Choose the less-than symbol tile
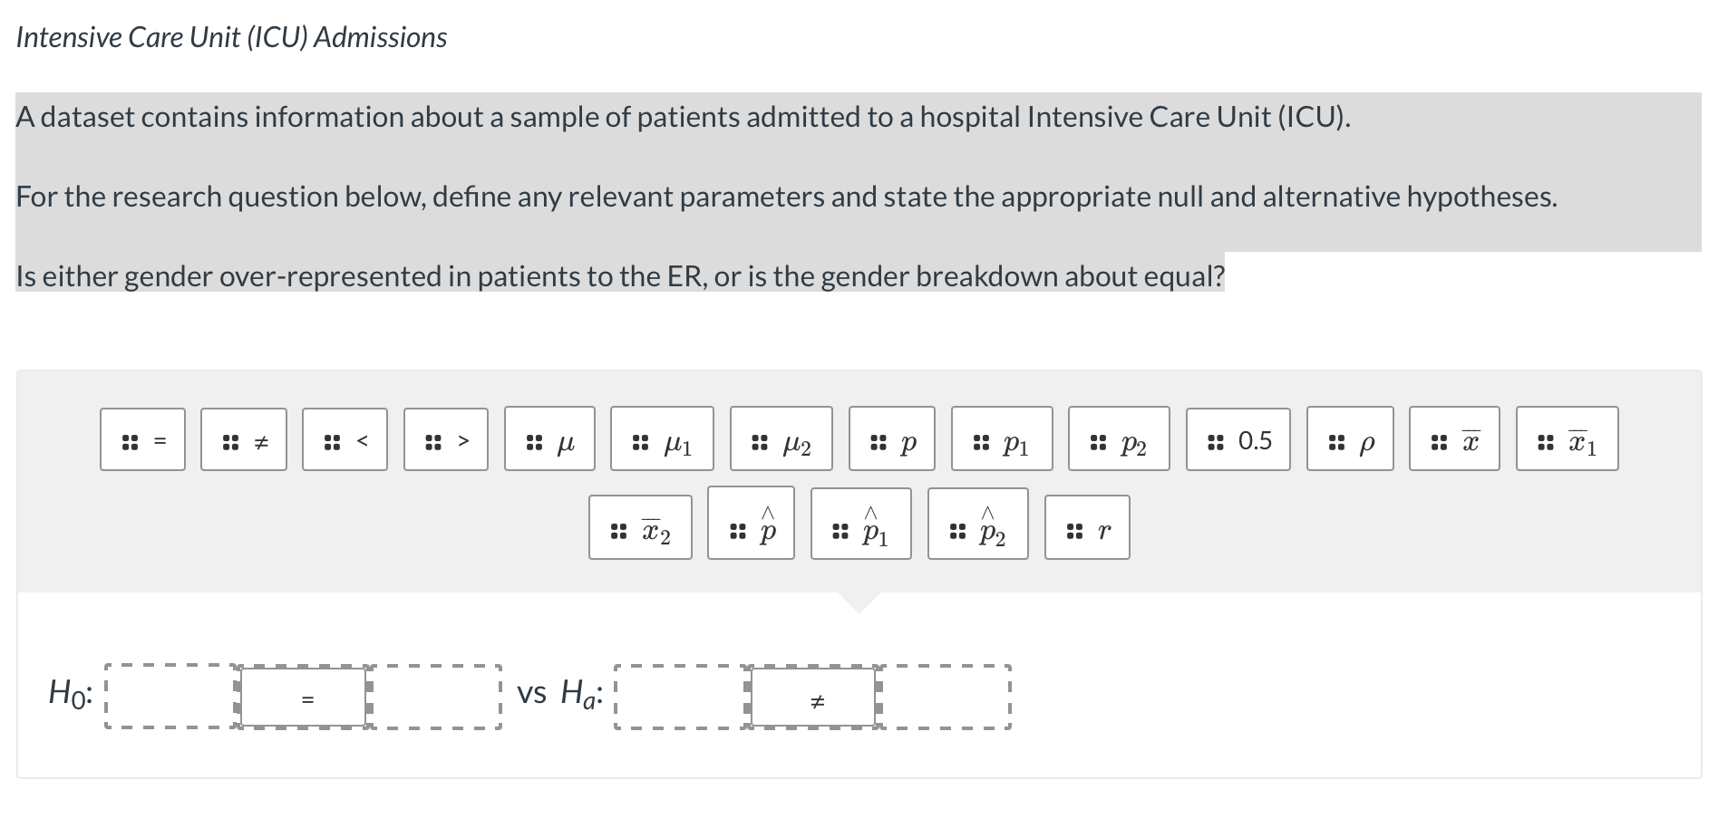The image size is (1728, 828). coord(344,440)
